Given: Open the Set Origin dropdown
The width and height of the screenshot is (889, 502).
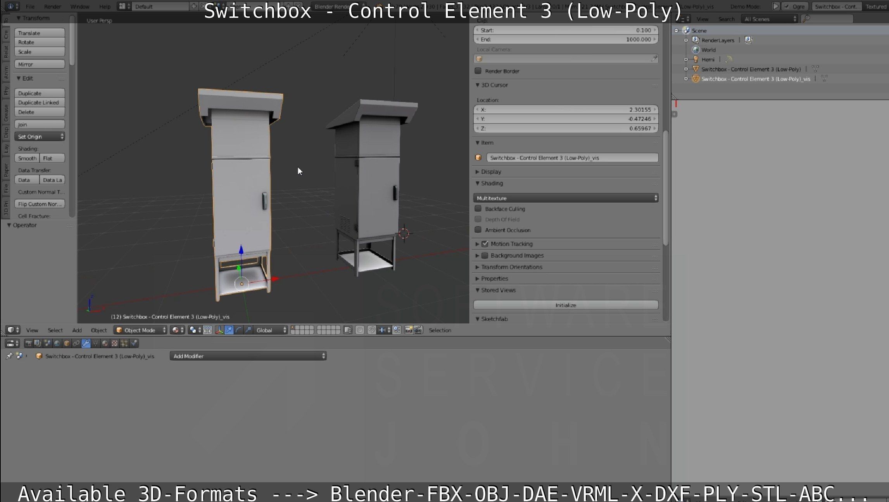Looking at the screenshot, I should click(x=40, y=136).
